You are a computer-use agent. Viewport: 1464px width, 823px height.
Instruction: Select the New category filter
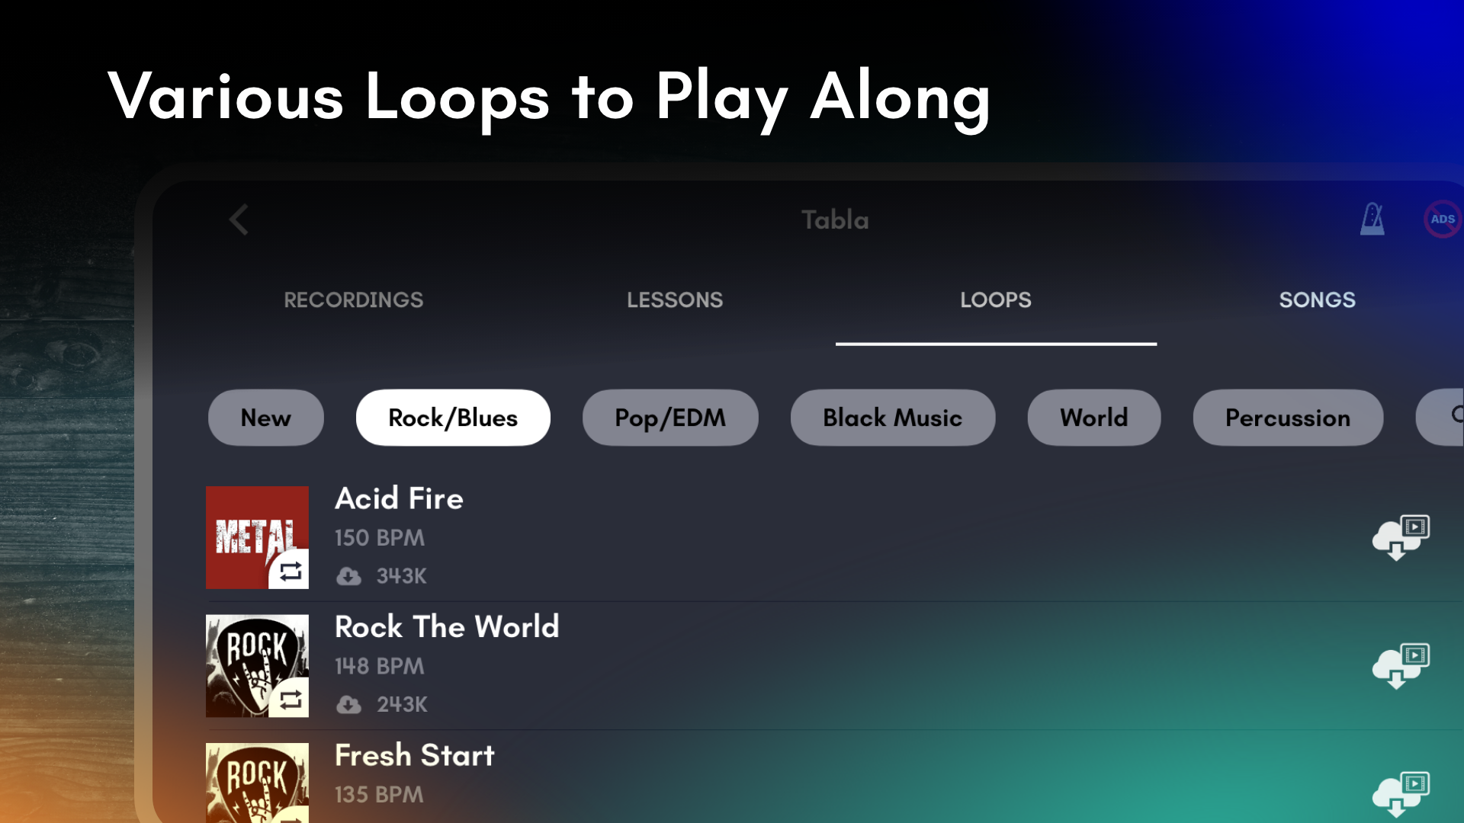266,418
